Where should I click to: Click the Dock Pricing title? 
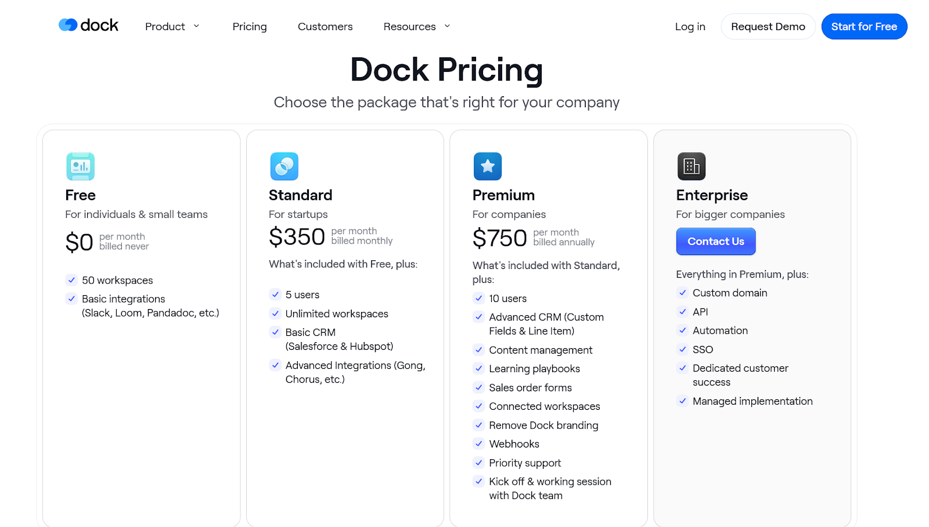[447, 70]
